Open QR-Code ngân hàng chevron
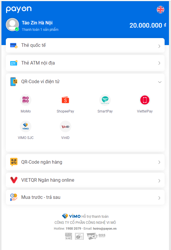This screenshot has width=171, height=250. point(159,162)
